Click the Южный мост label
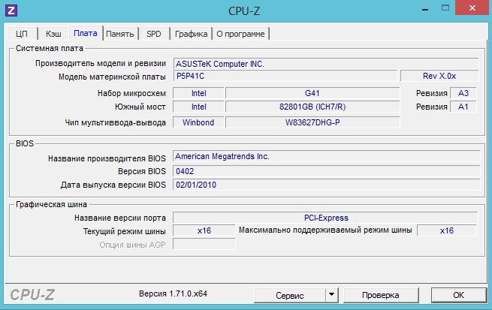The width and height of the screenshot is (492, 310). click(140, 107)
